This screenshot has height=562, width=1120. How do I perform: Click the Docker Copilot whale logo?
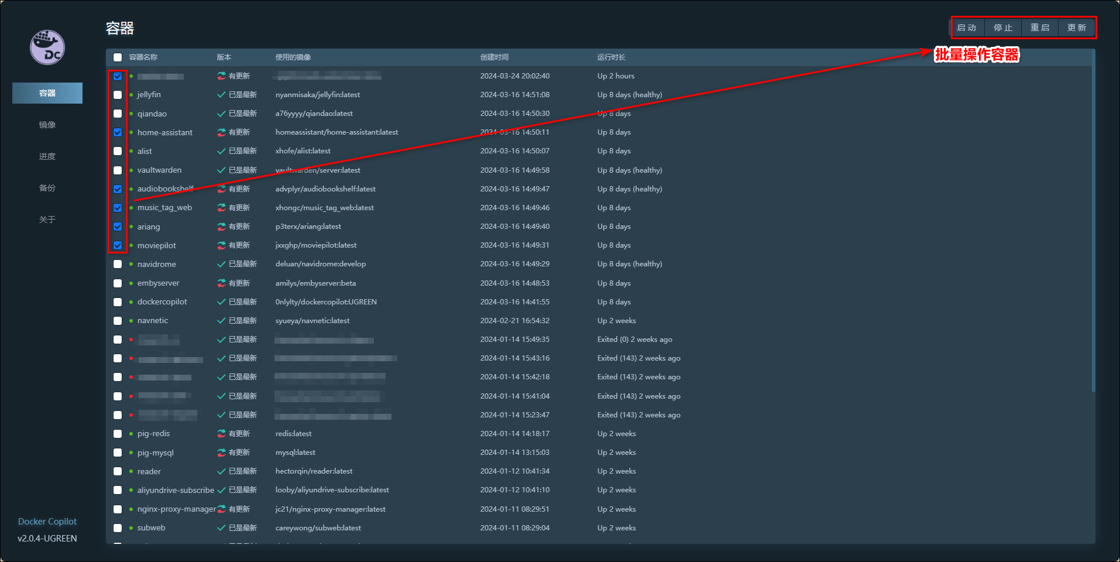[47, 47]
